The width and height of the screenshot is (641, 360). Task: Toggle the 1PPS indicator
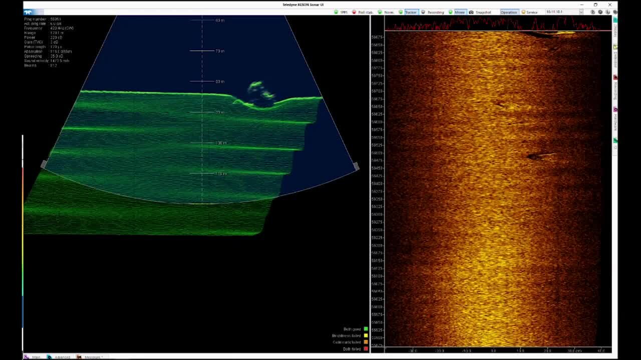pos(336,12)
